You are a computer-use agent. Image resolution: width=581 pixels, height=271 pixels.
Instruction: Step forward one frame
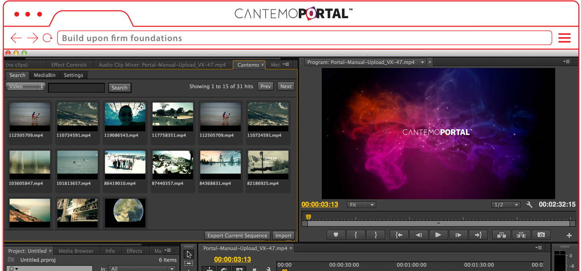coord(458,235)
